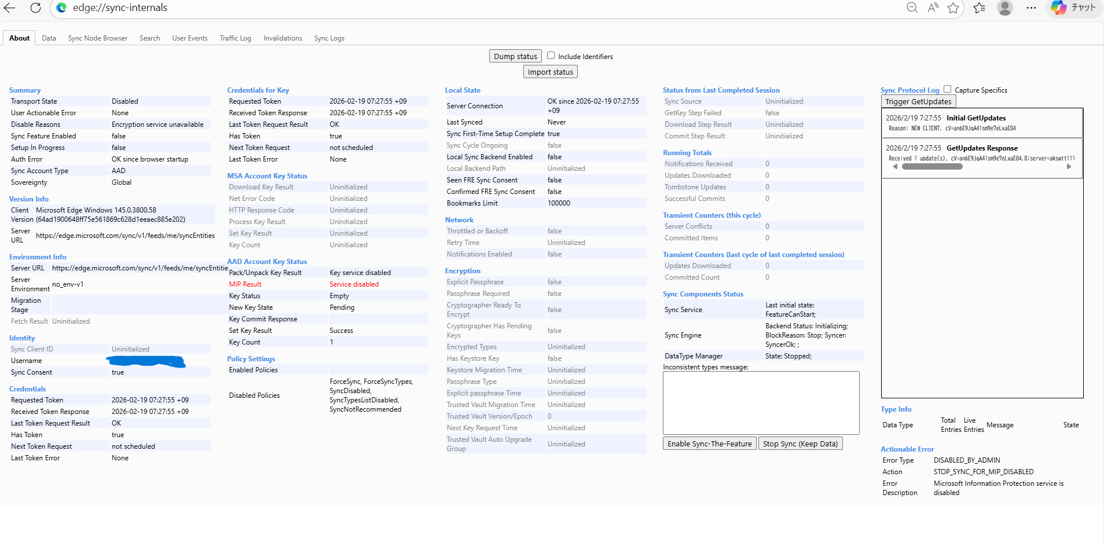Open the User Events tab
Screen dimensions: 1104x546
coord(190,38)
